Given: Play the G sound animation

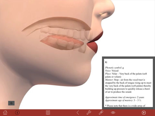Looking at the screenshot, I should (x=144, y=112).
